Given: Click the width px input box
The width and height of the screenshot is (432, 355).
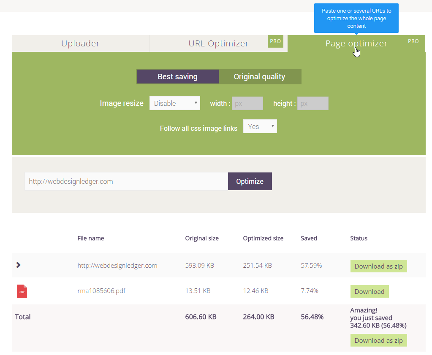Looking at the screenshot, I should 247,103.
